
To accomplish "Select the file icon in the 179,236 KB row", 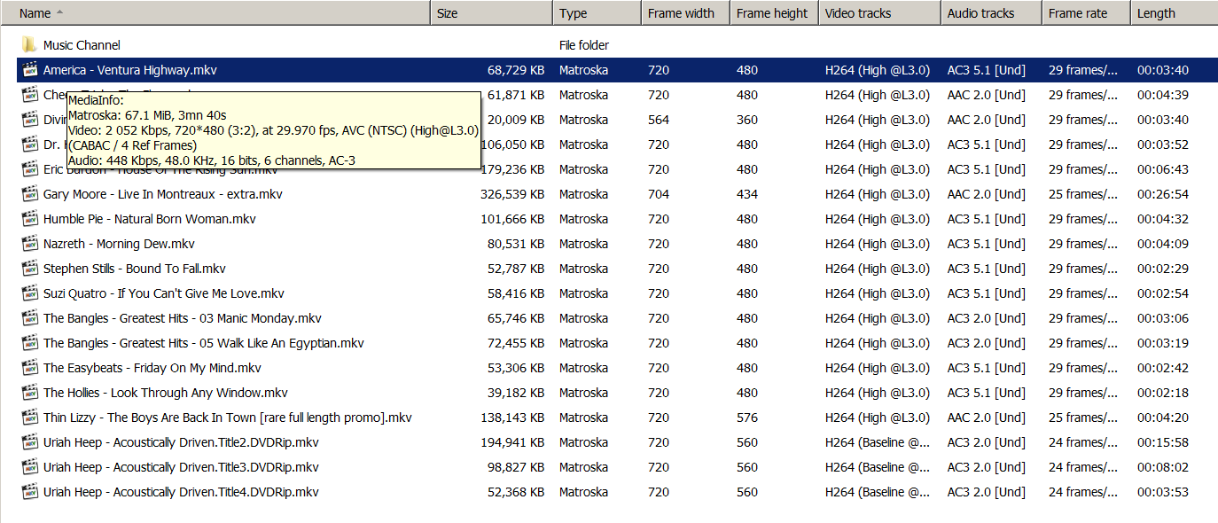I will tap(29, 169).
